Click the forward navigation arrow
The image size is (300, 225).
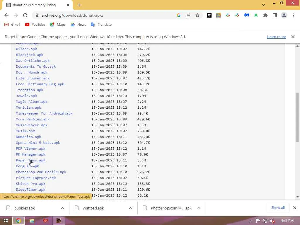(x=16, y=15)
